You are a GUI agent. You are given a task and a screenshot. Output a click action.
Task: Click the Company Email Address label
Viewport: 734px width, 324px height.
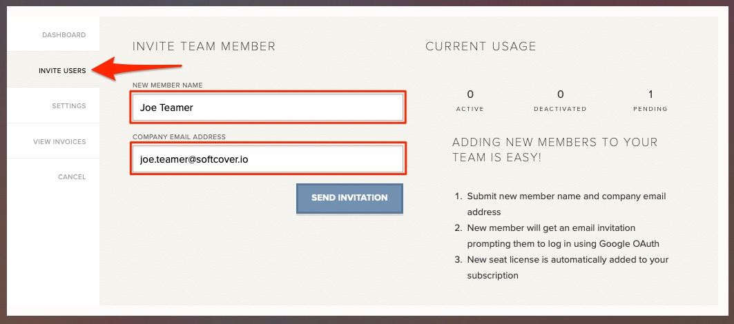[x=178, y=137]
